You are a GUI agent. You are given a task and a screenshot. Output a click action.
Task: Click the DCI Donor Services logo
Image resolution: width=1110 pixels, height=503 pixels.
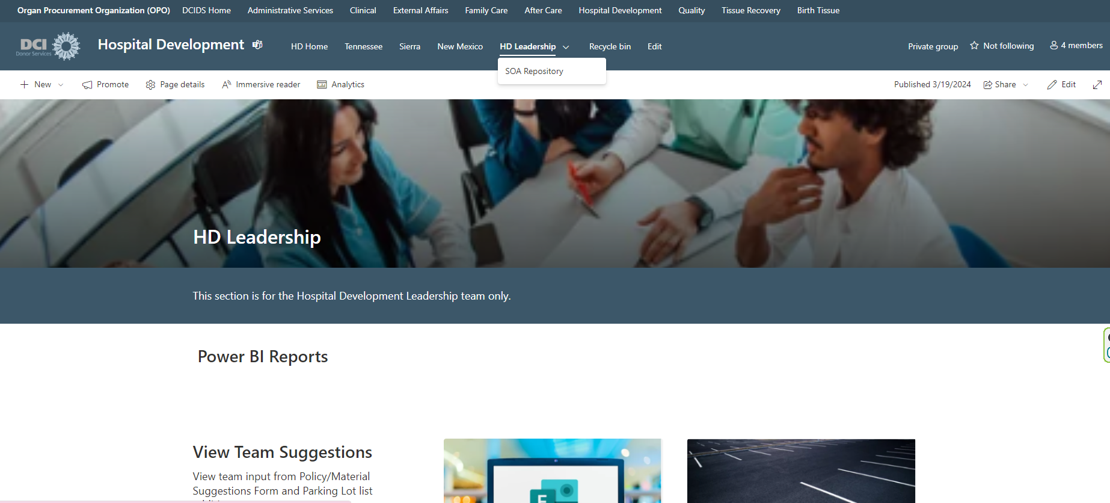48,46
